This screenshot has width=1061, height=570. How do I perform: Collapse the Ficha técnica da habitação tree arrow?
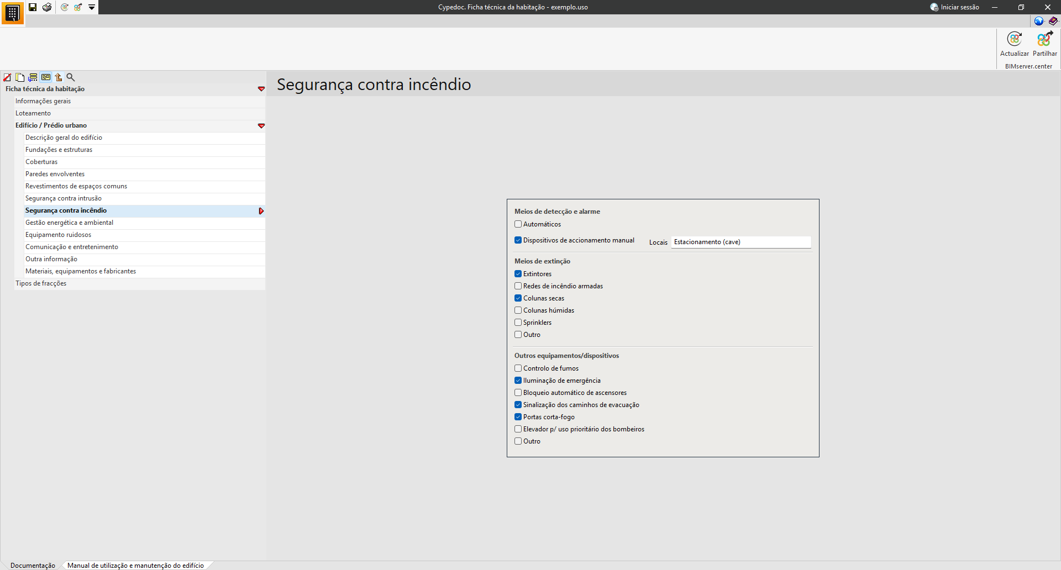261,89
